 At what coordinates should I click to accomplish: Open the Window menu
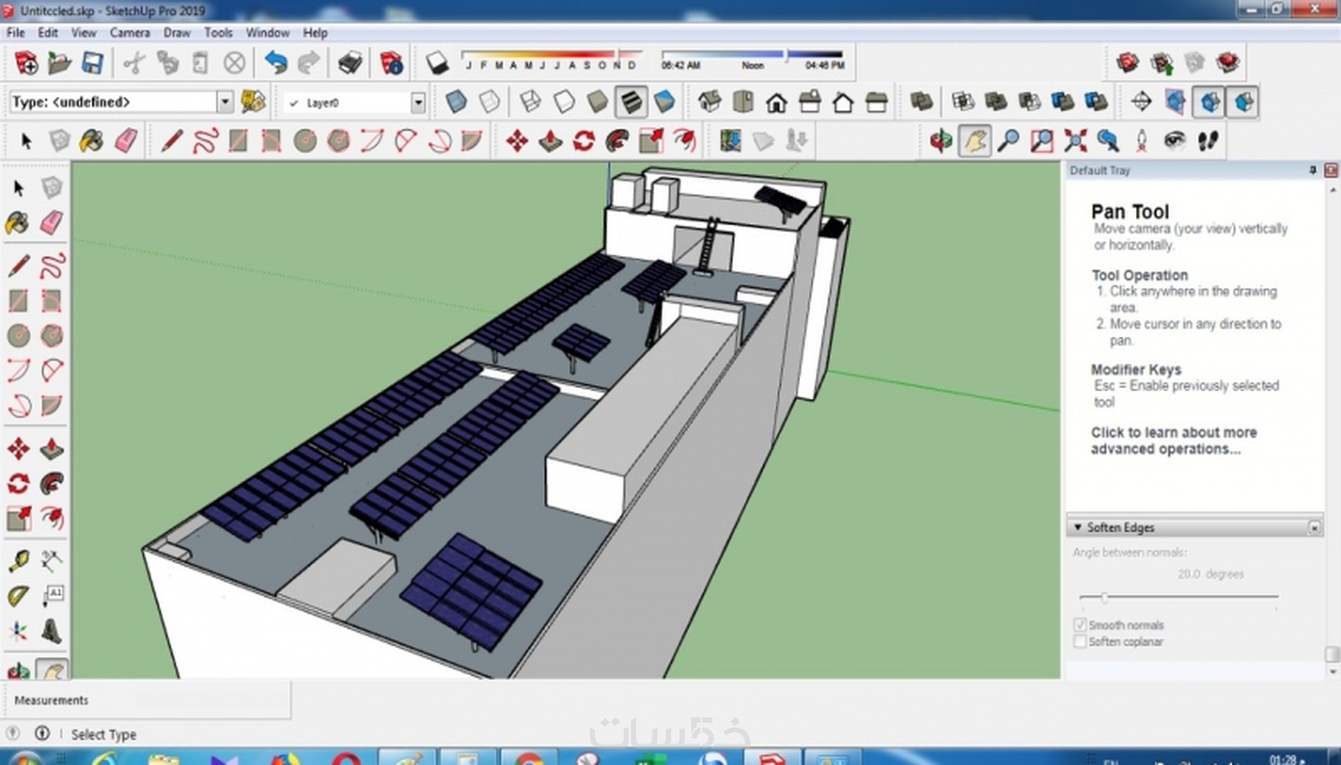(x=267, y=32)
